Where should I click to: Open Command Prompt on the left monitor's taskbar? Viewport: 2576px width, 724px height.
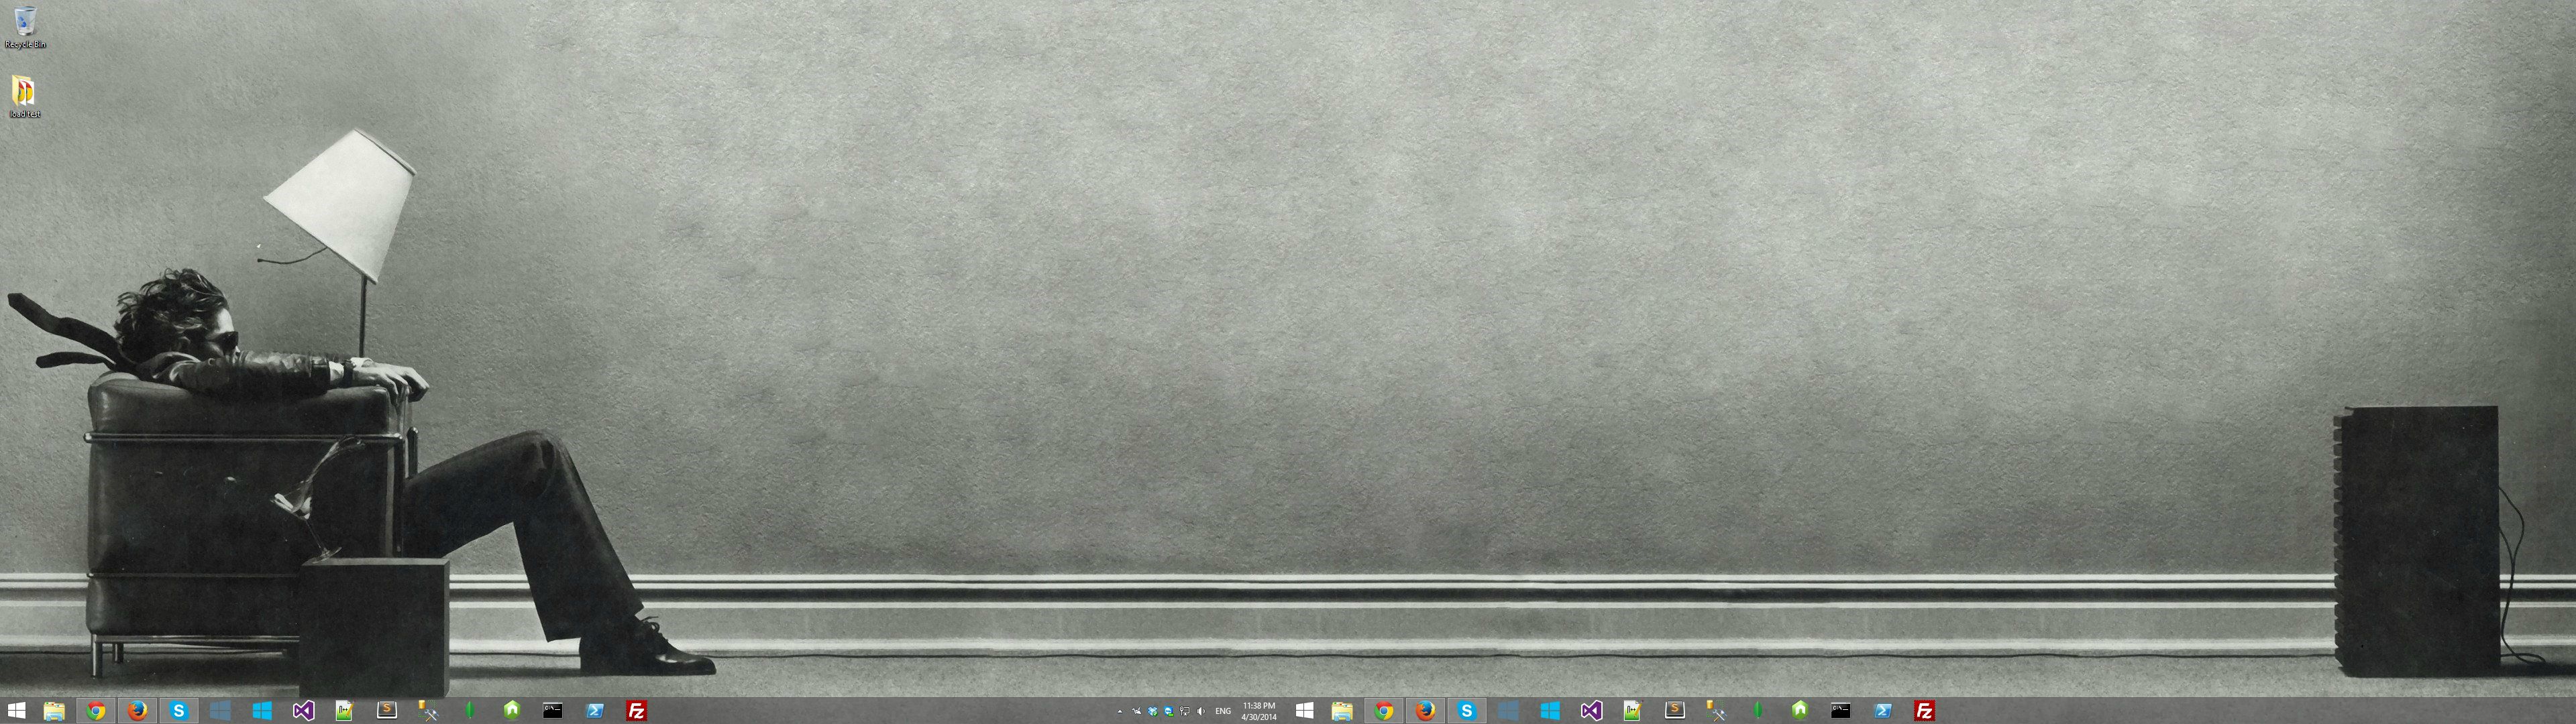click(552, 711)
